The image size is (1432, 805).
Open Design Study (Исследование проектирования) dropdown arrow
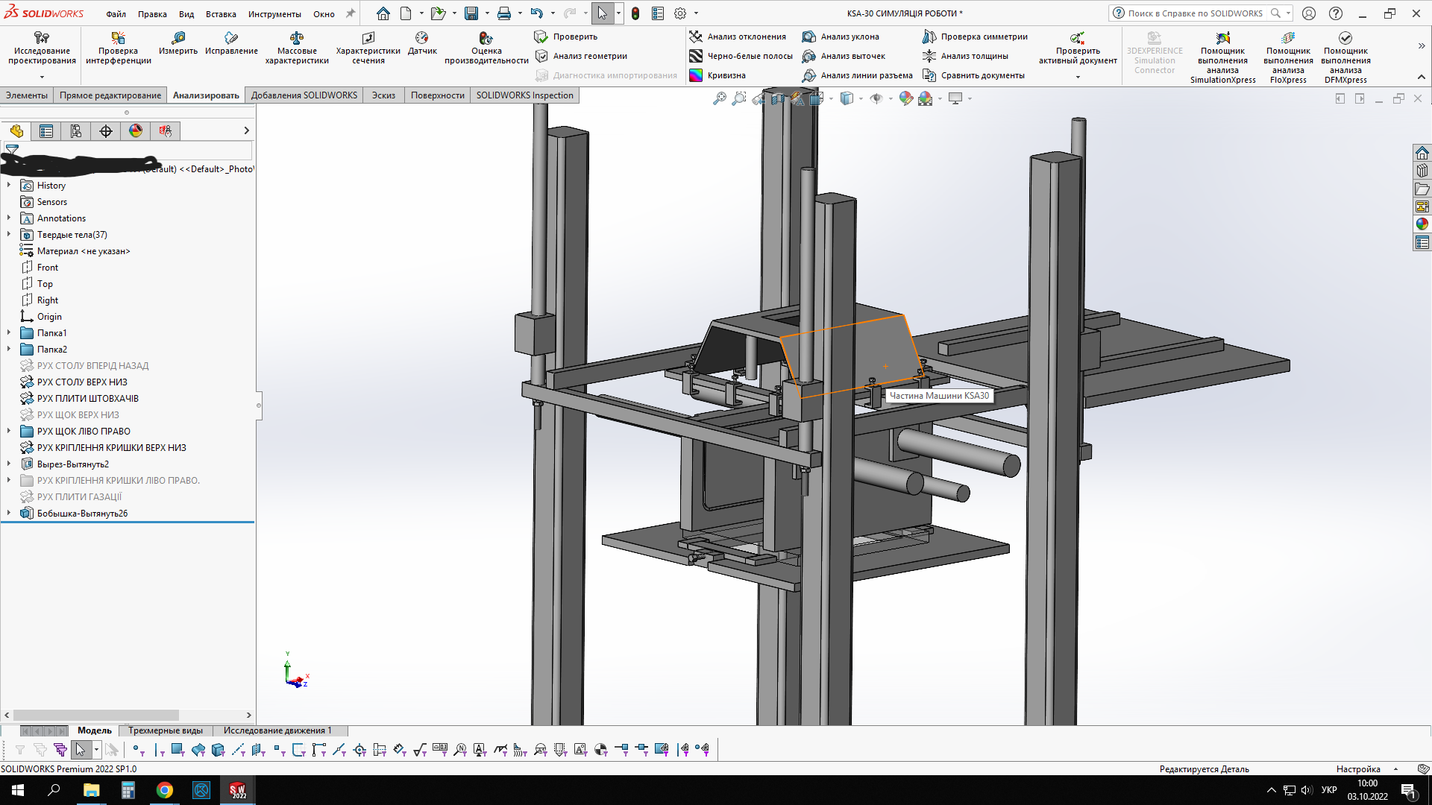pos(42,77)
